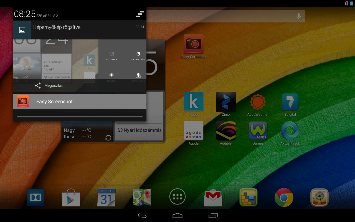355x222 pixels.
Task: Tap the voice search microphone
Action: click(x=299, y=16)
